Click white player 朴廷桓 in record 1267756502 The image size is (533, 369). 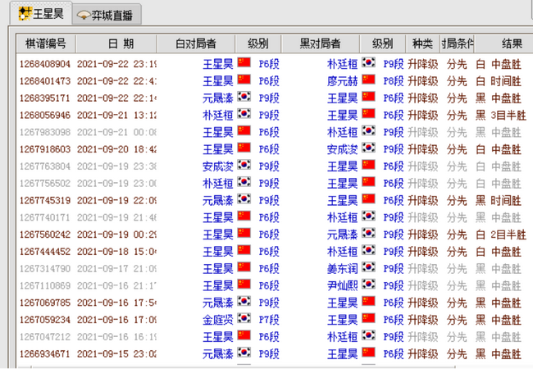[218, 184]
